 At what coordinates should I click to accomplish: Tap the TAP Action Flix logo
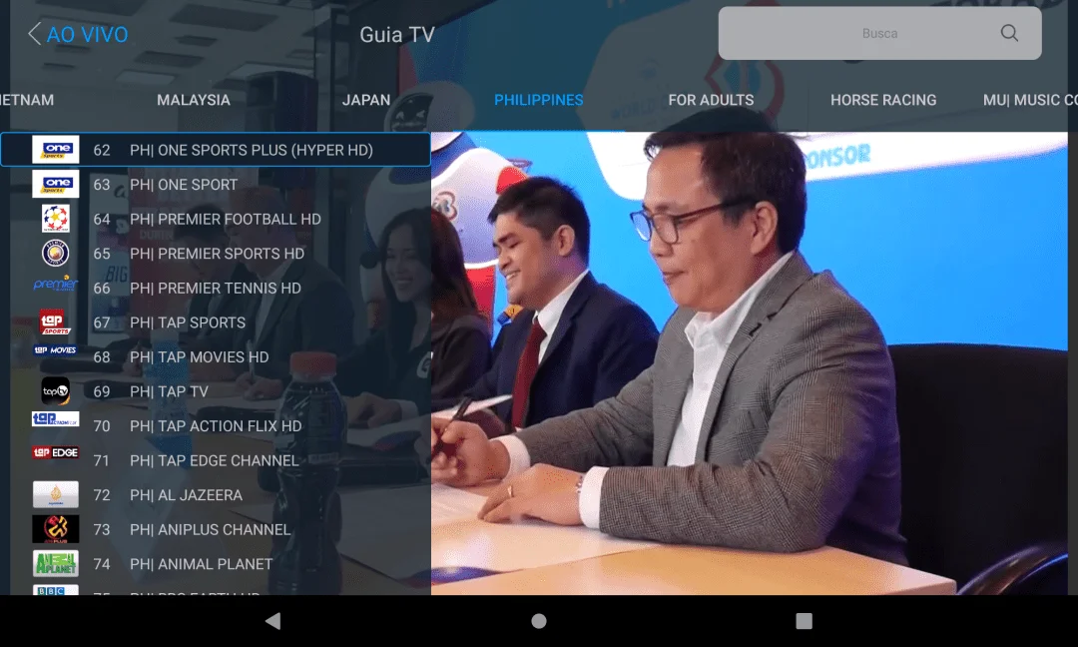pos(56,418)
